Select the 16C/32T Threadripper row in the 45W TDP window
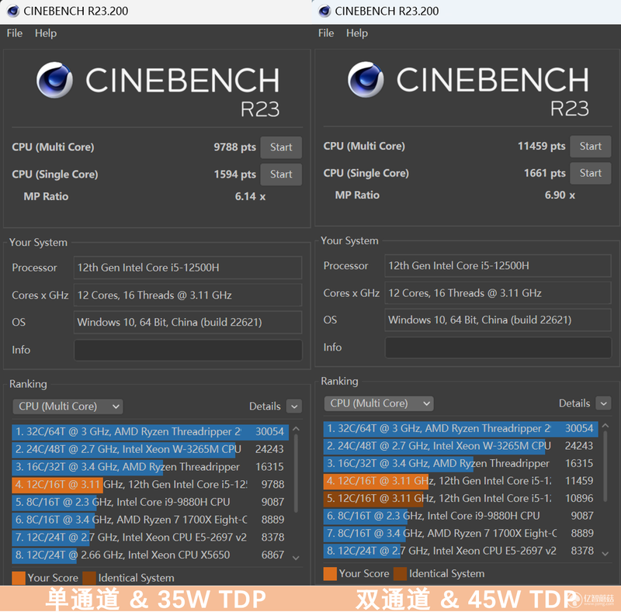The width and height of the screenshot is (621, 612). [x=460, y=464]
